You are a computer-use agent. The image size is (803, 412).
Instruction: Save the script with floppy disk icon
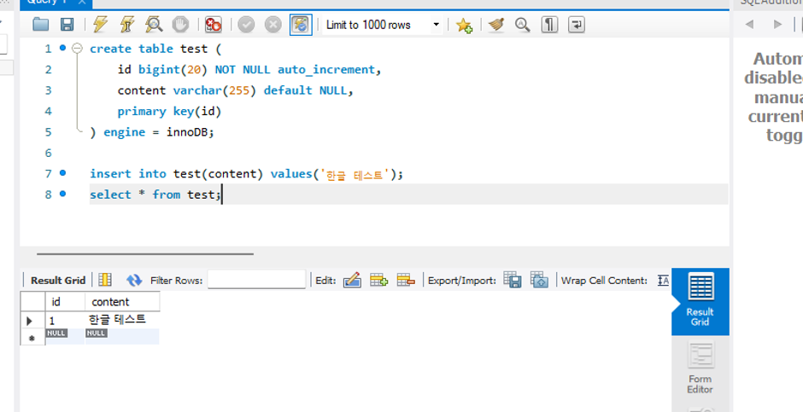click(x=67, y=25)
